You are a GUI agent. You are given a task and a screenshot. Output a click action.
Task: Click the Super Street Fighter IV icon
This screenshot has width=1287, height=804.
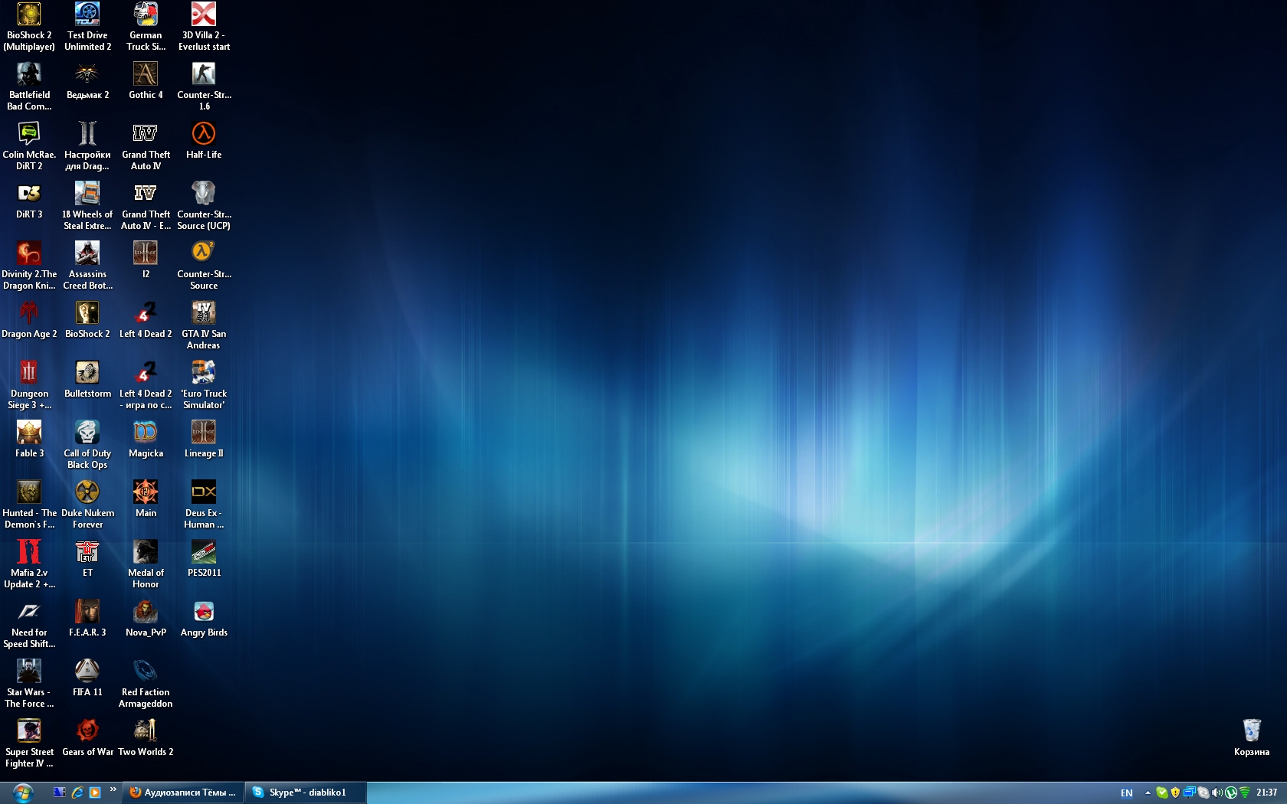[x=29, y=744]
